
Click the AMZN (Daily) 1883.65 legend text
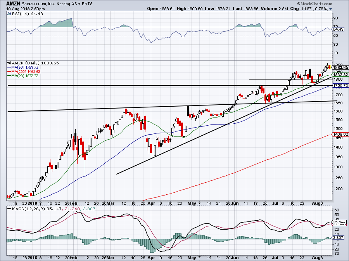[35, 63]
